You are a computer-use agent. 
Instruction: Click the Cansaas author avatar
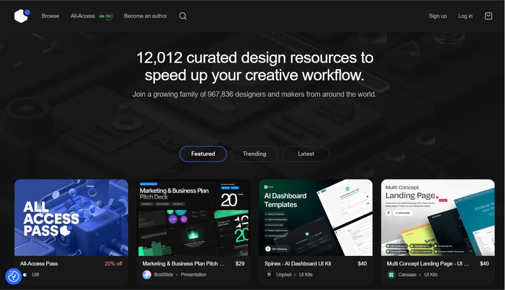click(391, 275)
